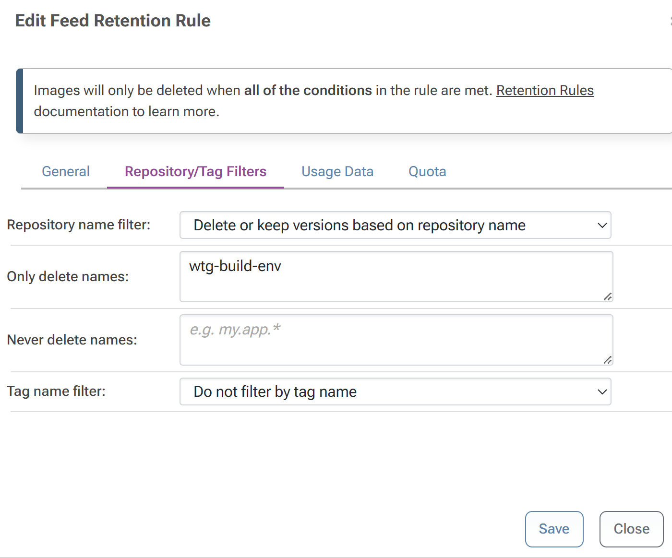Open the Repository name filter dropdown
Image resolution: width=672 pixels, height=558 pixels.
coord(395,225)
